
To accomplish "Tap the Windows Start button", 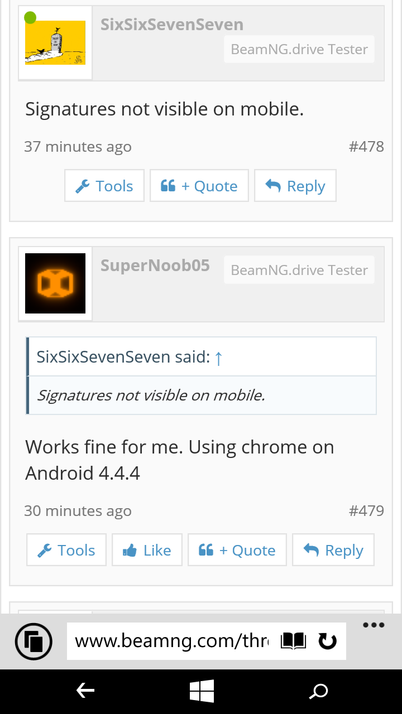I will coord(202,692).
